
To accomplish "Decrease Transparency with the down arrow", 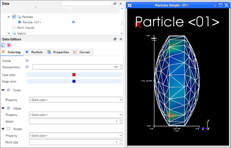I will pos(121,68).
